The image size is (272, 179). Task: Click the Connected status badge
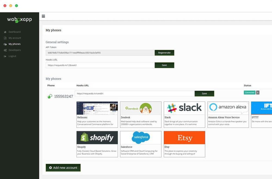point(250,92)
